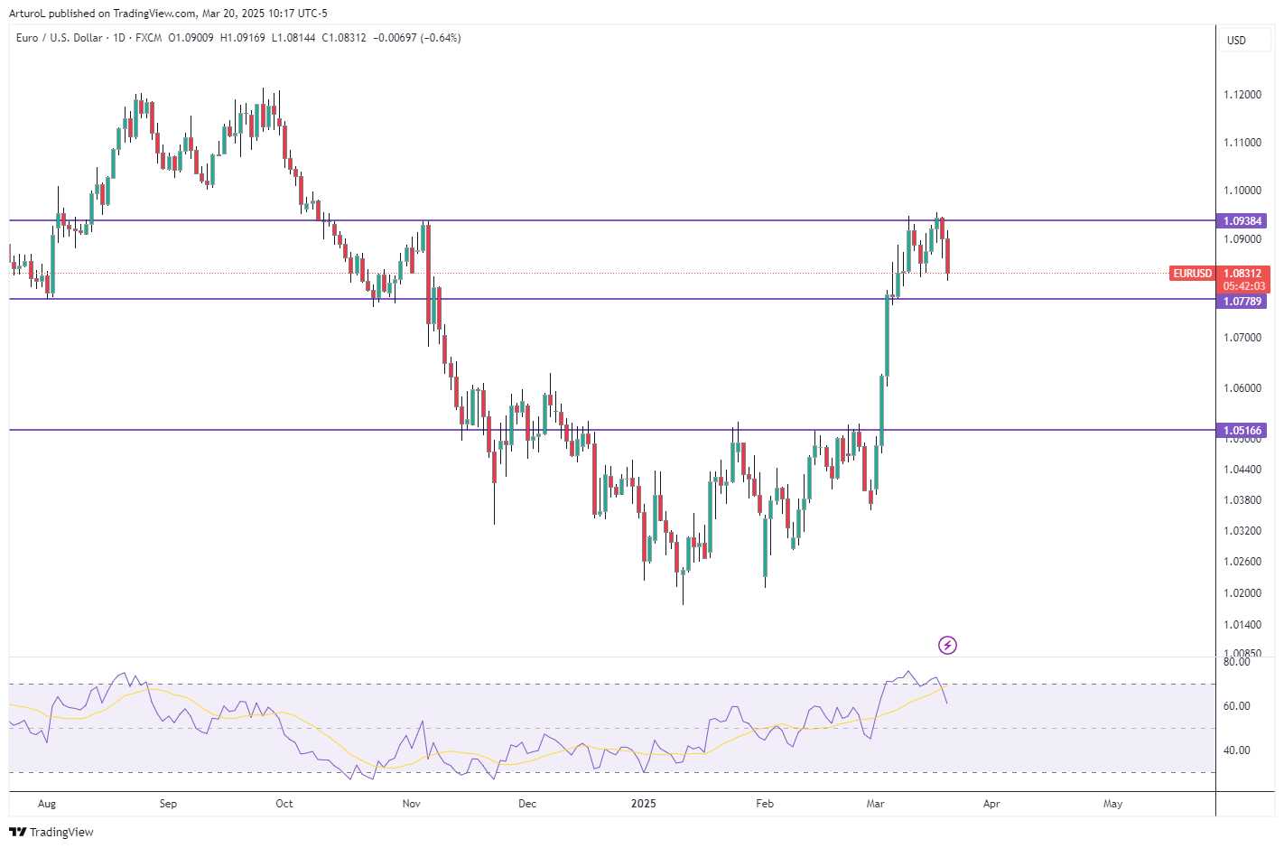Image resolution: width=1284 pixels, height=848 pixels.
Task: Click the 1.10000 price axis label
Action: (x=1242, y=191)
